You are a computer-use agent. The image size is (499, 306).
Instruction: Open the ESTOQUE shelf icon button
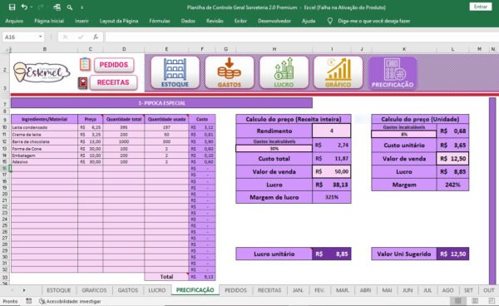click(175, 72)
